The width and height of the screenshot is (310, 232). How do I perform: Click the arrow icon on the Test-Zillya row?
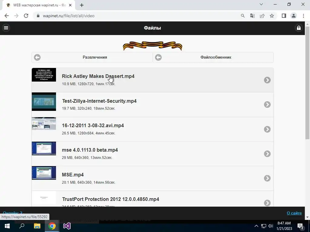click(267, 105)
